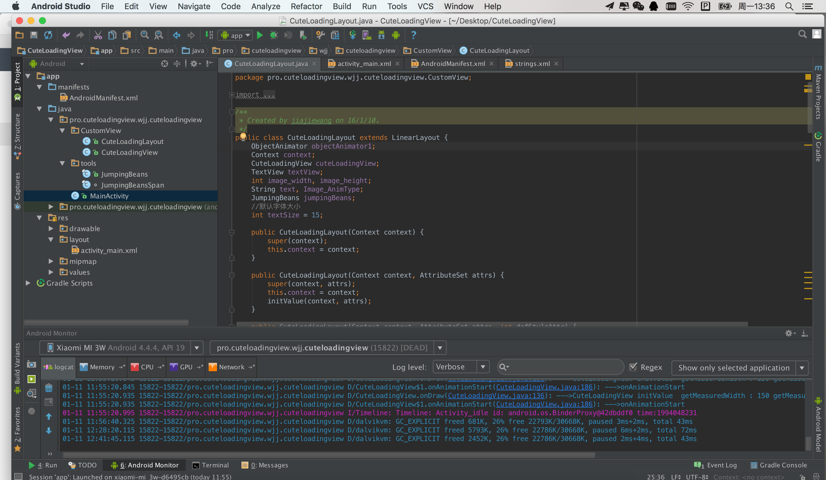Open the Terminal tool window
Image resolution: width=826 pixels, height=480 pixels.
pyautogui.click(x=211, y=465)
